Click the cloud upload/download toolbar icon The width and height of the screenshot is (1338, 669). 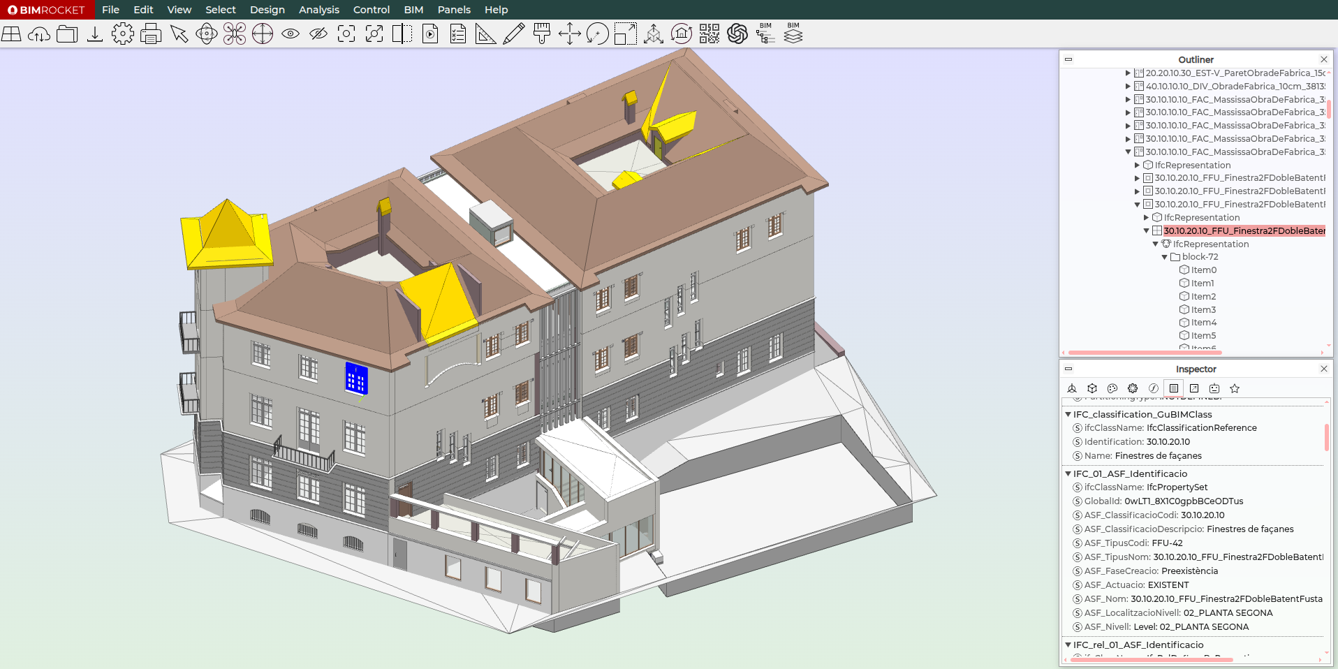tap(39, 34)
